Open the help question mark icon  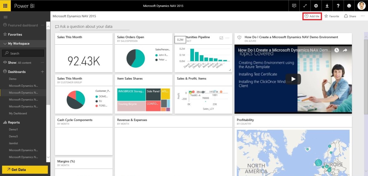(x=338, y=6)
